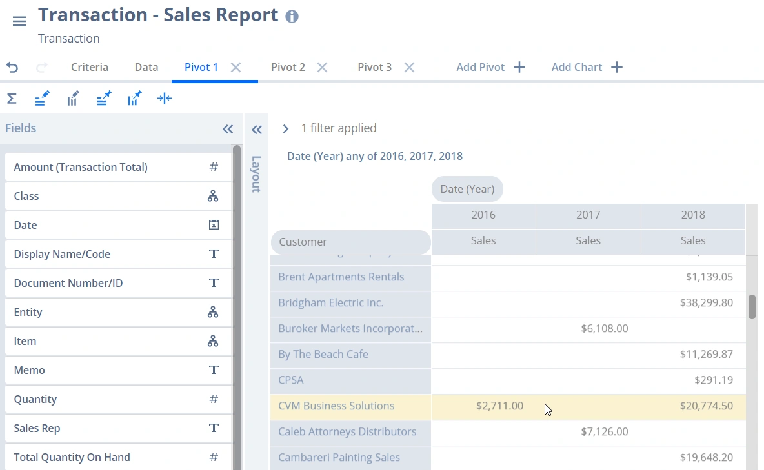Click the collapse column width icon
The image size is (764, 470).
click(165, 99)
